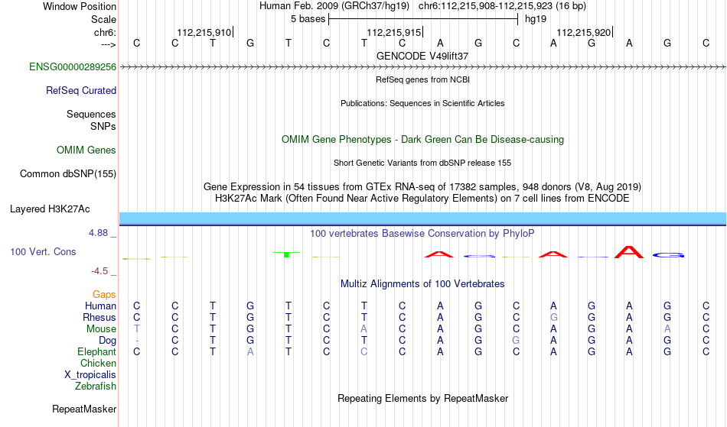
Task: Click the ENSG00000289256 green arrowed gene line
Action: point(423,67)
